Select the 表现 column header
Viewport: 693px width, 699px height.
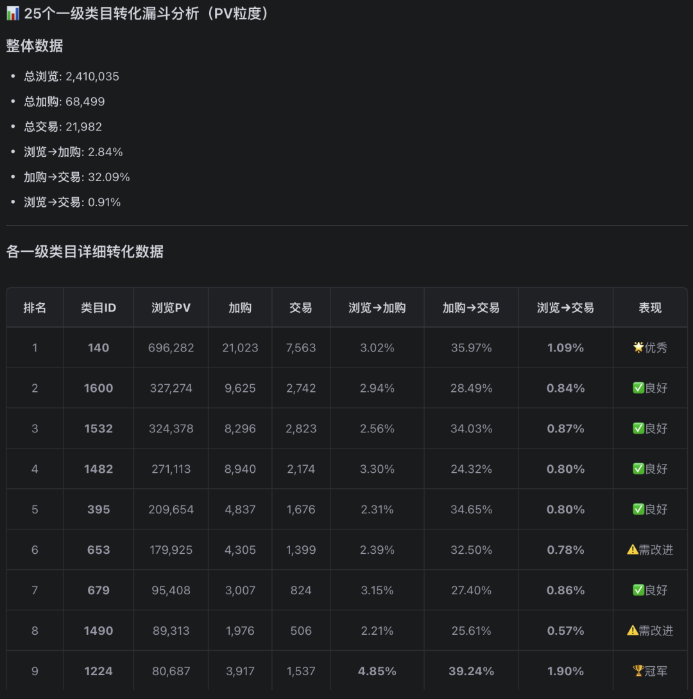(x=650, y=308)
